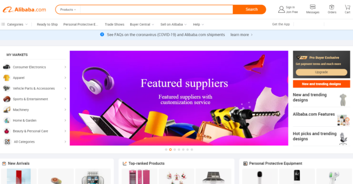Select the Consumer Electronics category icon
This screenshot has height=184, width=353.
(7, 67)
